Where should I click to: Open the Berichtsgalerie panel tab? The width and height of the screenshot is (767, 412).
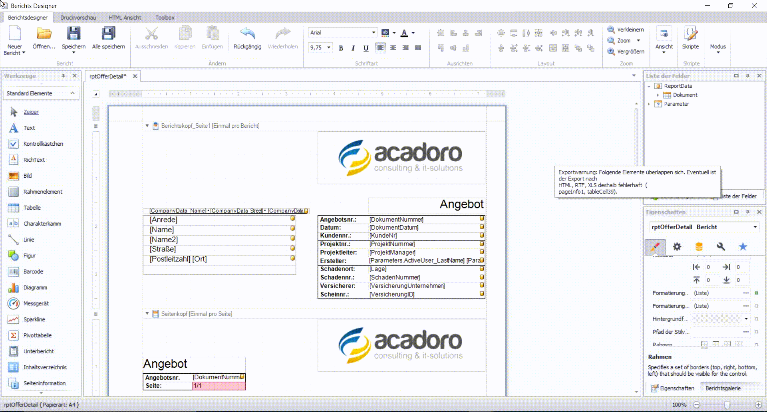click(723, 388)
